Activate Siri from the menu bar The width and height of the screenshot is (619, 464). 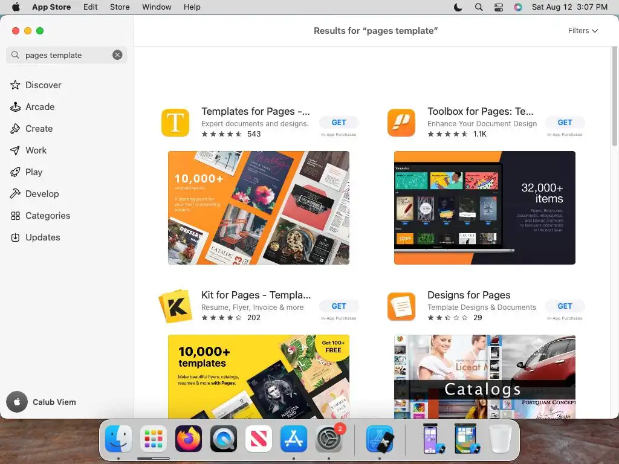(518, 7)
